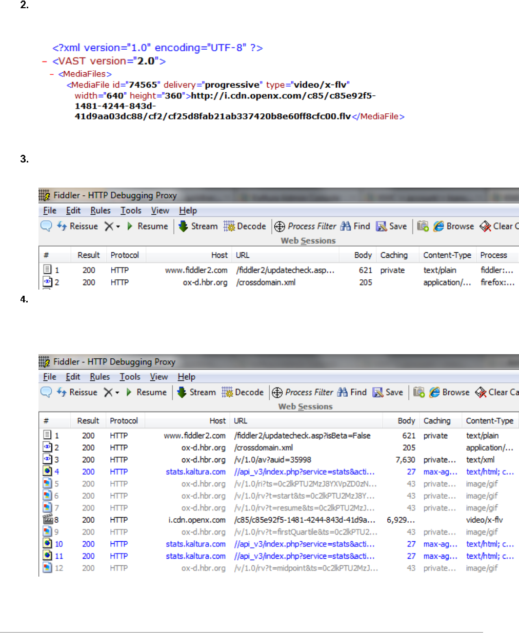Click 7,630 body size in session 3
The width and height of the screenshot is (519, 633).
coord(405,460)
